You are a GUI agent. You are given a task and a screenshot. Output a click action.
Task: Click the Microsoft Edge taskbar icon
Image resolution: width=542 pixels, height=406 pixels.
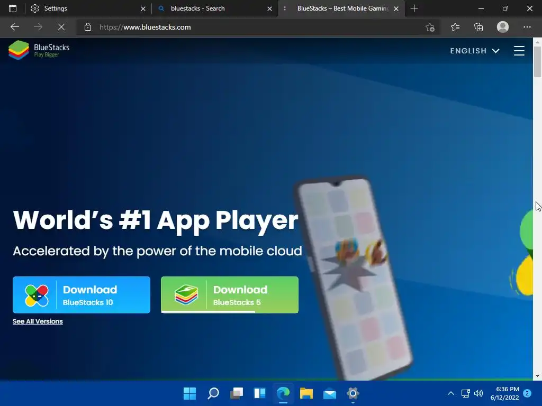pyautogui.click(x=283, y=393)
